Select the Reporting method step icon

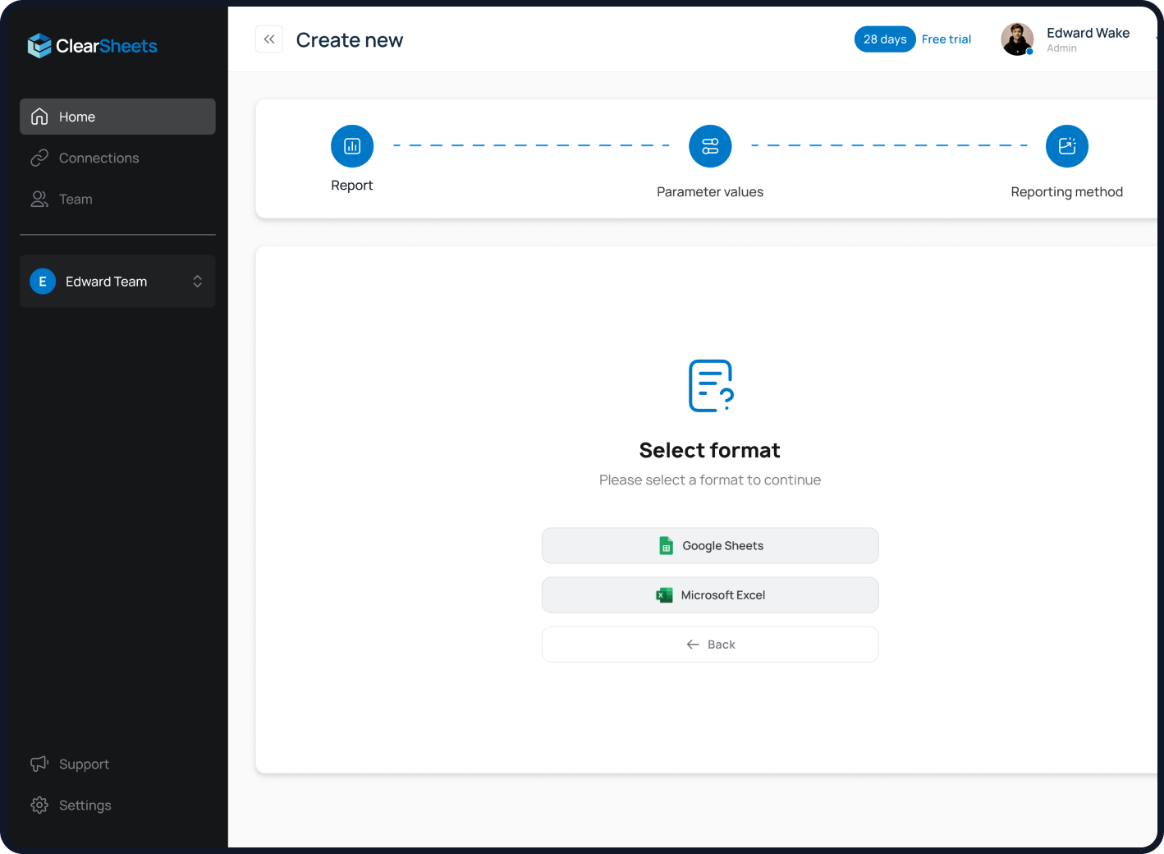pos(1067,146)
